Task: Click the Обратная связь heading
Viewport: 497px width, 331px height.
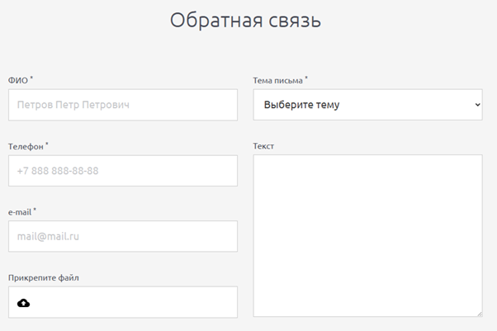Action: (x=246, y=21)
